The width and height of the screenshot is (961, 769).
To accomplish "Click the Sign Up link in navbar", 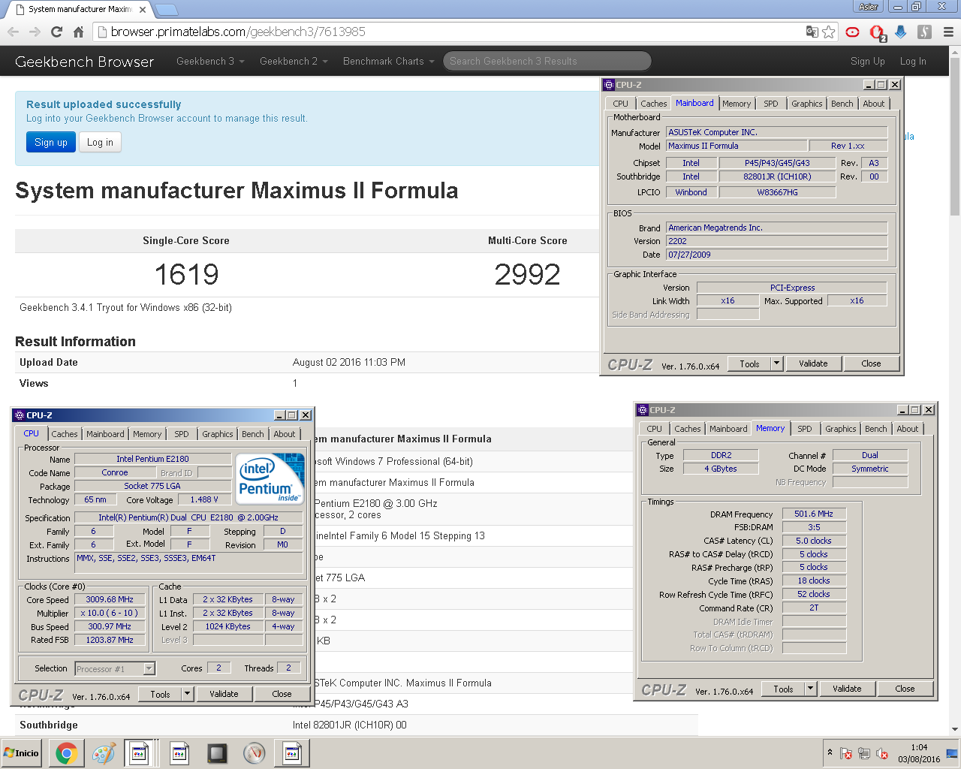I will point(868,61).
